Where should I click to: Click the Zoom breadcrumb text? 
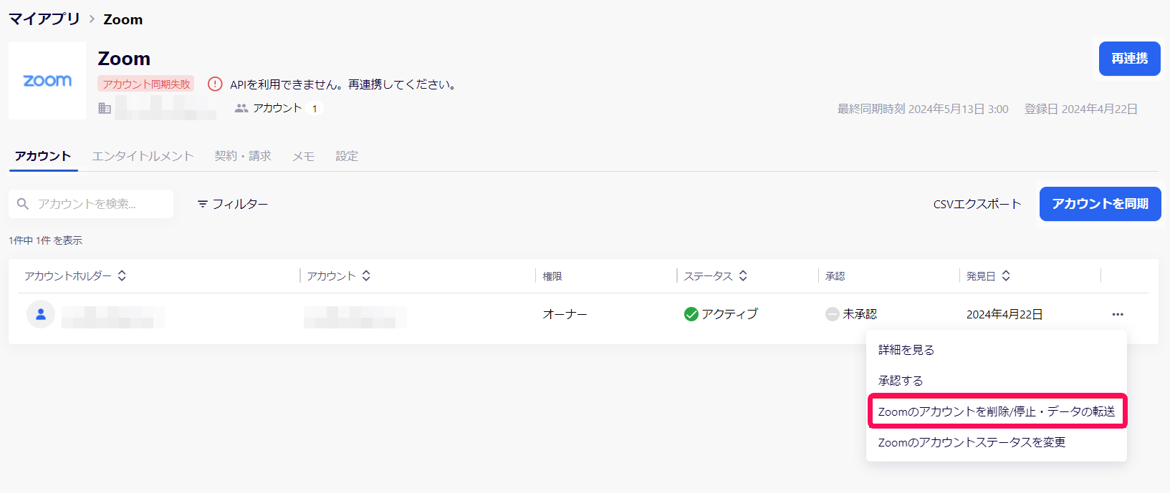(x=123, y=19)
